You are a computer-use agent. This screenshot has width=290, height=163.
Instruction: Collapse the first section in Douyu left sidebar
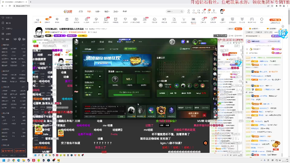point(24,45)
